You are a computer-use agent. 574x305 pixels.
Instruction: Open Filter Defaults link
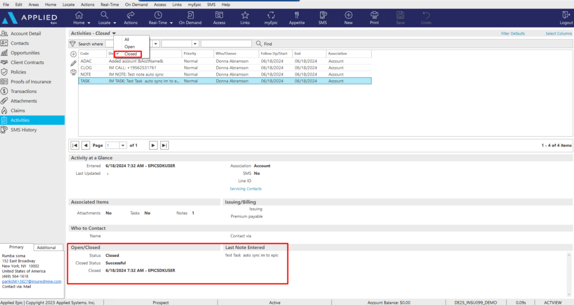[513, 33]
